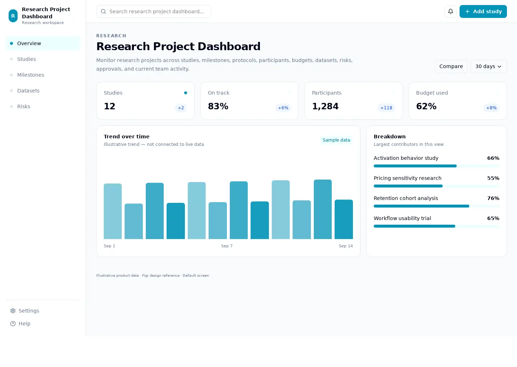
Task: Click the Sep 14 axis label
Action: pos(346,246)
